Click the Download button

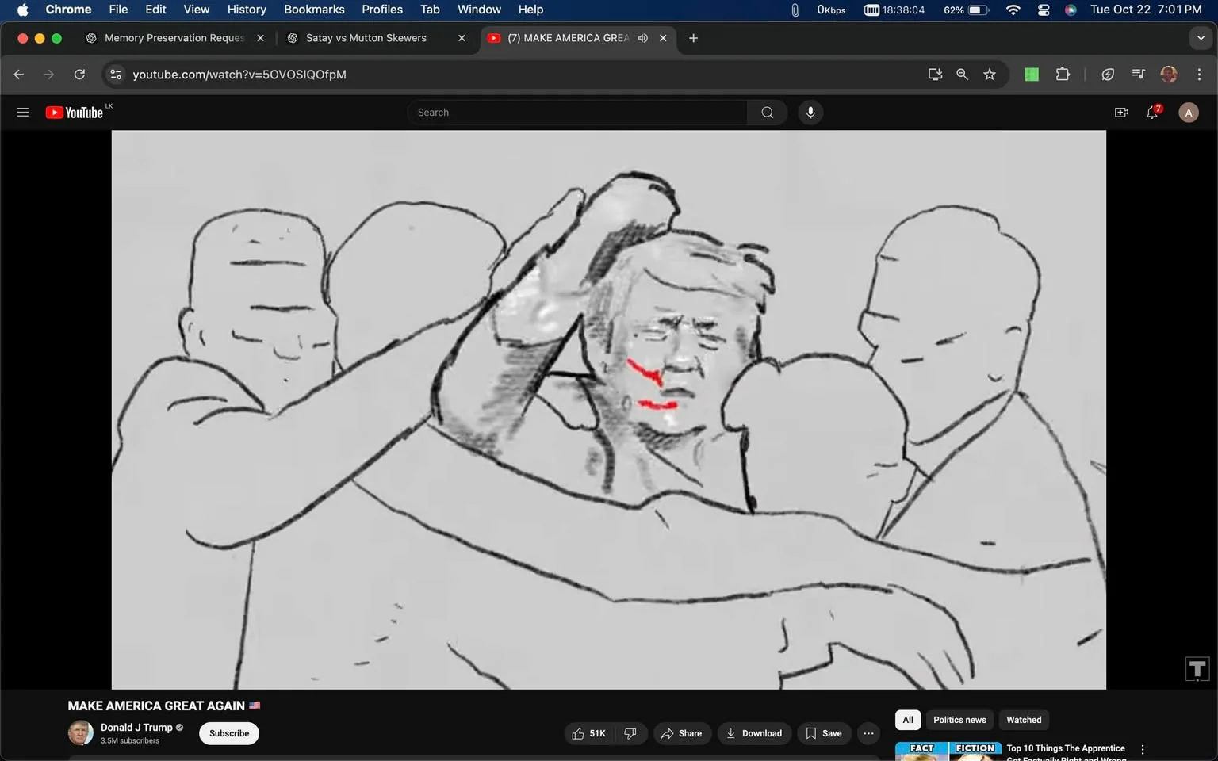coord(754,733)
